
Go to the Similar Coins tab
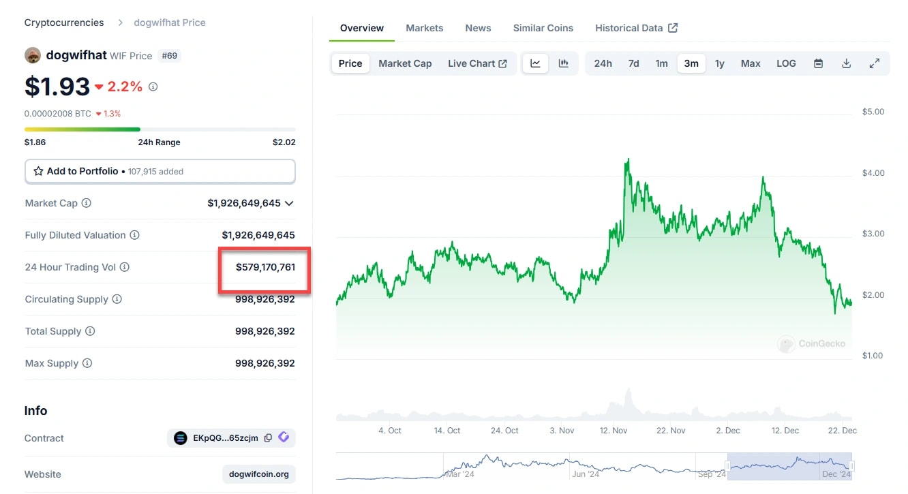click(543, 28)
